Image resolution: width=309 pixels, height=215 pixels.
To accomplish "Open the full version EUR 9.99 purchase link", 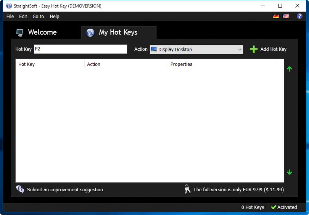I will 238,190.
